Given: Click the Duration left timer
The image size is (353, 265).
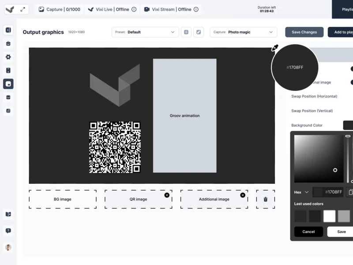Looking at the screenshot, I should [267, 9].
